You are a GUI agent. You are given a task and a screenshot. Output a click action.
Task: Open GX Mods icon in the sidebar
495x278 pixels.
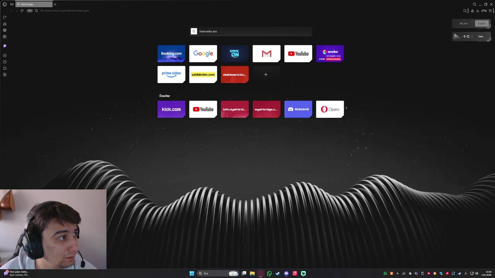(5, 30)
